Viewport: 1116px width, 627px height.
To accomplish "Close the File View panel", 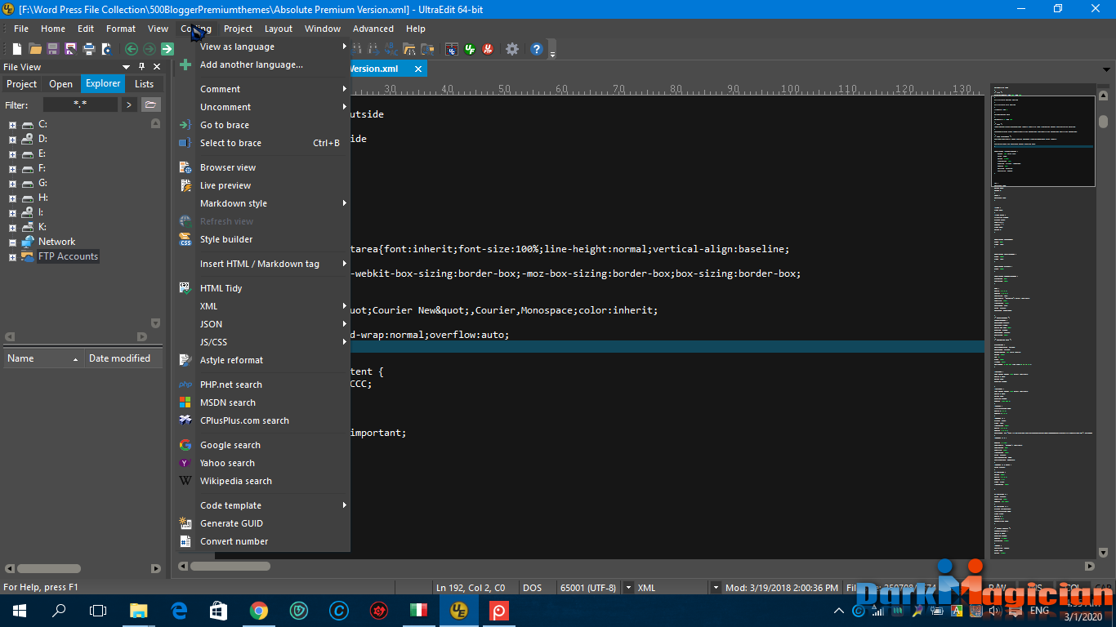I will [157, 67].
